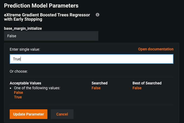Image resolution: width=184 pixels, height=123 pixels.
Task: Click the base_margin_initialize parameter label
Action: pos(23,28)
